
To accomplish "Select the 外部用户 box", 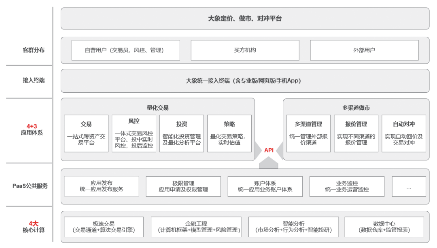I will pos(364,50).
